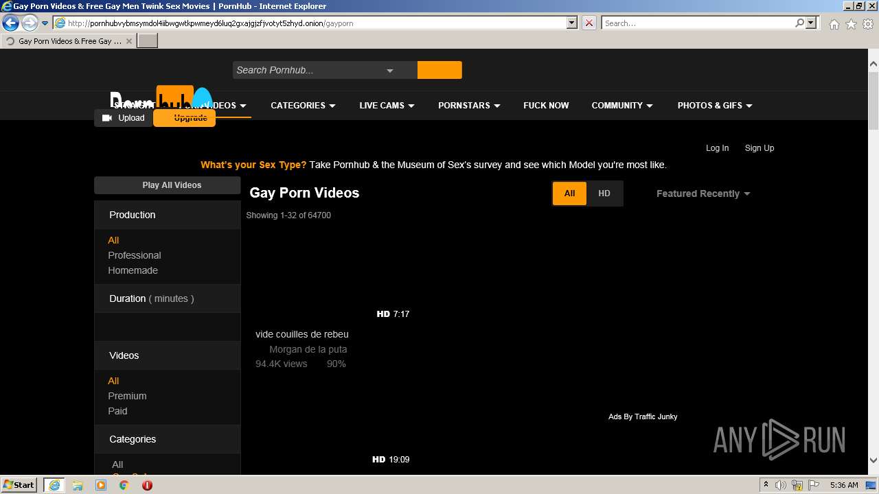Click the Upload camera button

(x=124, y=118)
